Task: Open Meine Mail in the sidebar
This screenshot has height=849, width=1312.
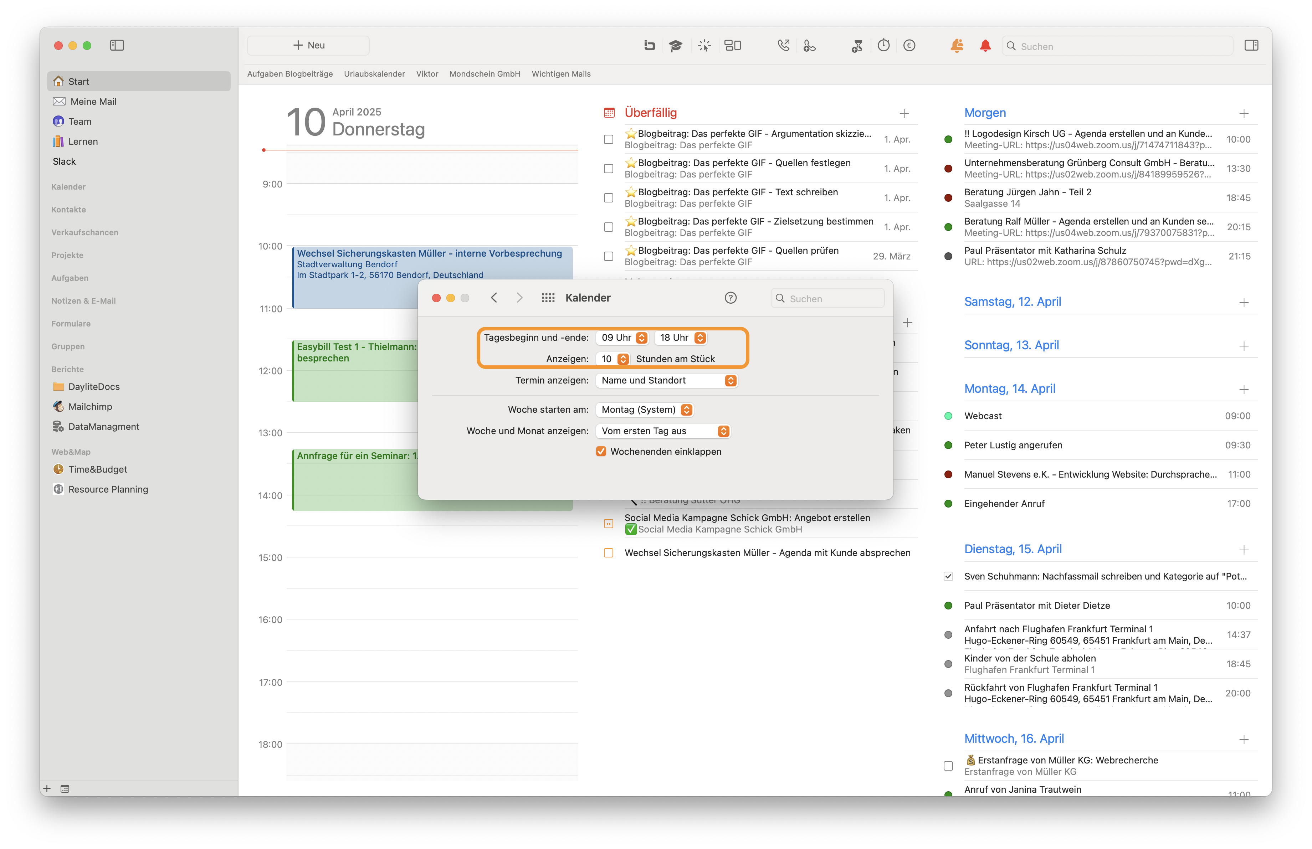Action: [139, 101]
